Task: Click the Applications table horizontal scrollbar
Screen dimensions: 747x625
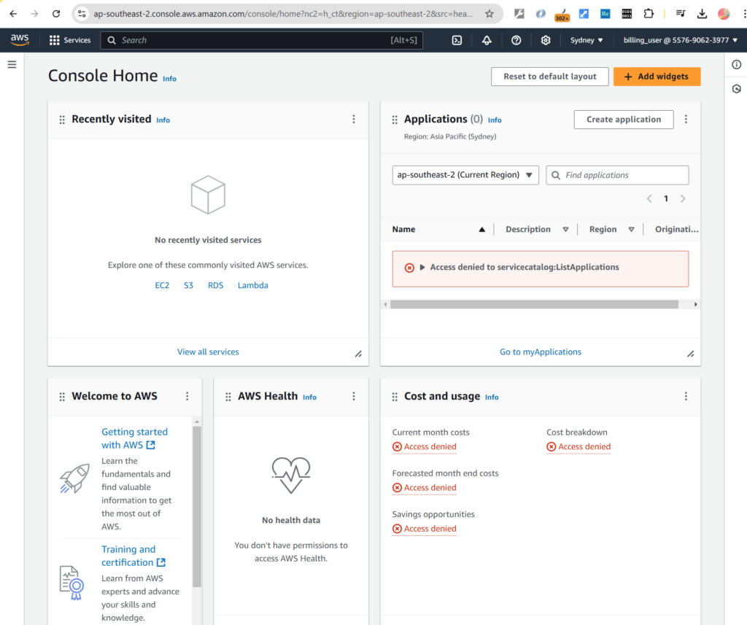Action: 535,304
